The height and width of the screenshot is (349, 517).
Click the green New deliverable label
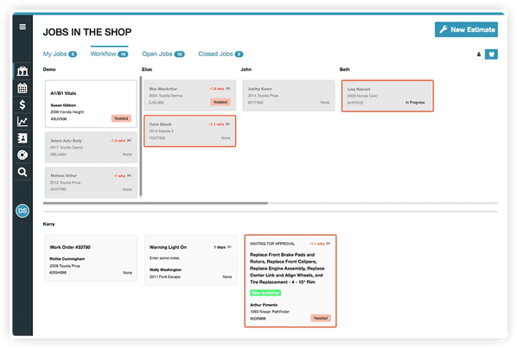265,293
